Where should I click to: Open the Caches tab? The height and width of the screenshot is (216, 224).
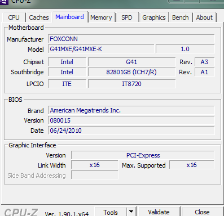39,17
